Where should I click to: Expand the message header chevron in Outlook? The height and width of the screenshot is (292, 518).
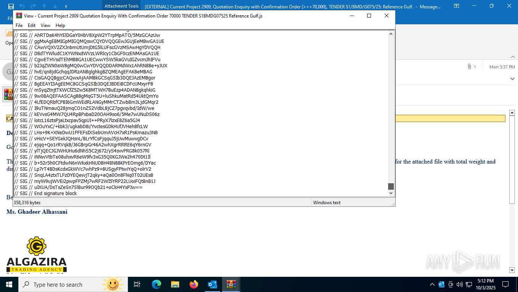pos(512,79)
